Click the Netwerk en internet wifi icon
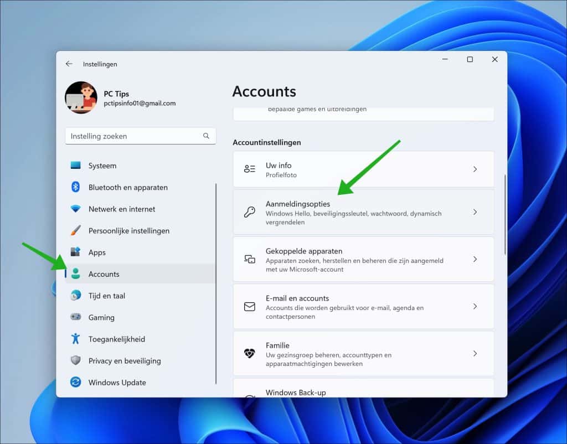Viewport: 567px width, 444px height. tap(75, 209)
